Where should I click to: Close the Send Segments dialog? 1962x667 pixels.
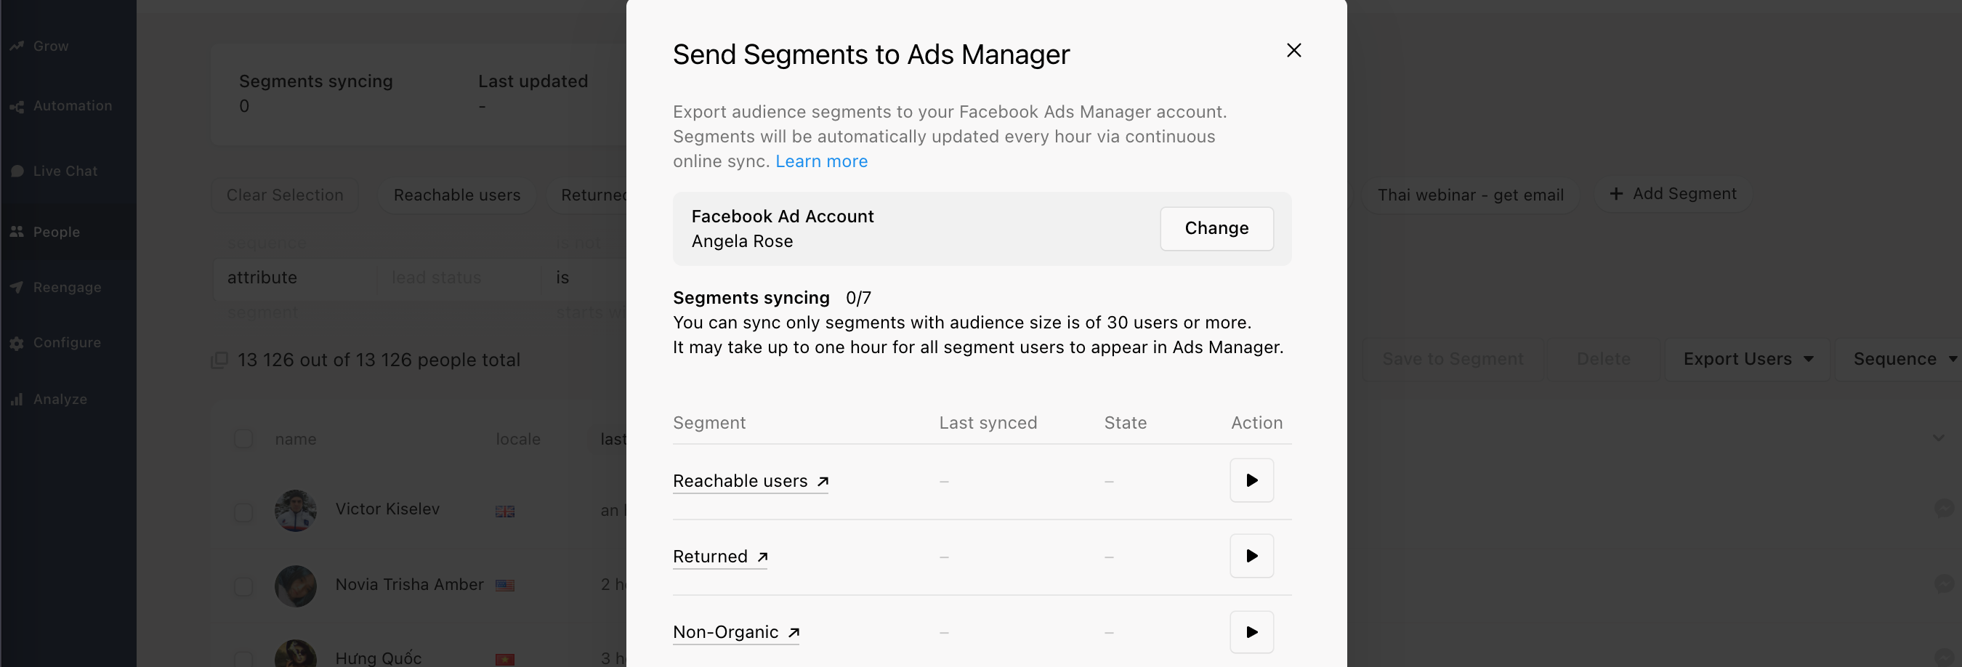(1293, 50)
